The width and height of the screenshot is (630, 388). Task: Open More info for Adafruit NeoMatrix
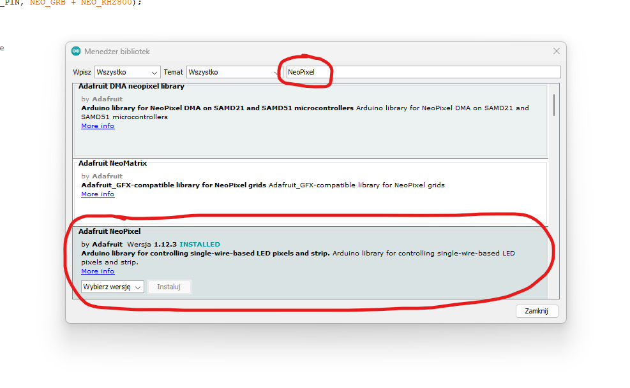click(98, 194)
